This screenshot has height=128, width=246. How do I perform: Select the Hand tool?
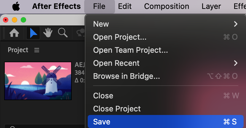coord(48,33)
